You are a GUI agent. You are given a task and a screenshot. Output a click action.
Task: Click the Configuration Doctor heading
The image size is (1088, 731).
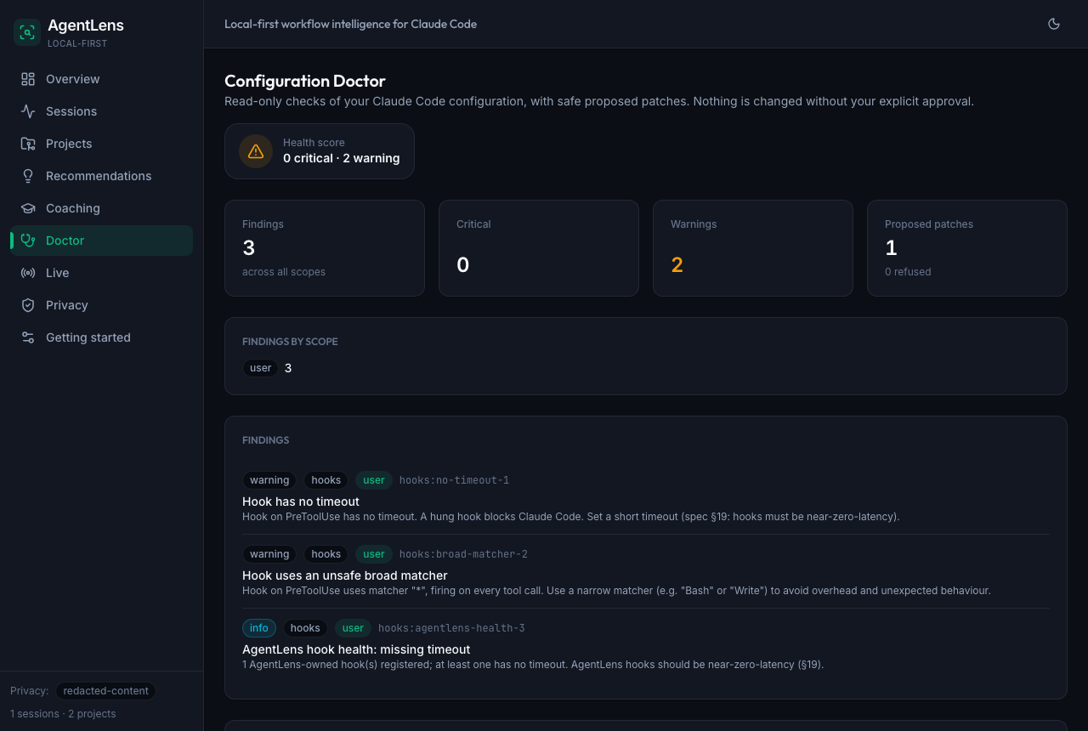[305, 81]
